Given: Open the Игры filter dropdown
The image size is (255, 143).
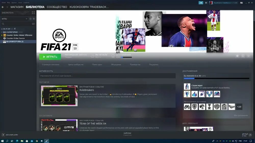Looking at the screenshot, I should pyautogui.click(x=14, y=19).
